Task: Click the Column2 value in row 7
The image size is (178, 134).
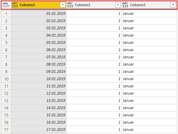Action: 94,57
